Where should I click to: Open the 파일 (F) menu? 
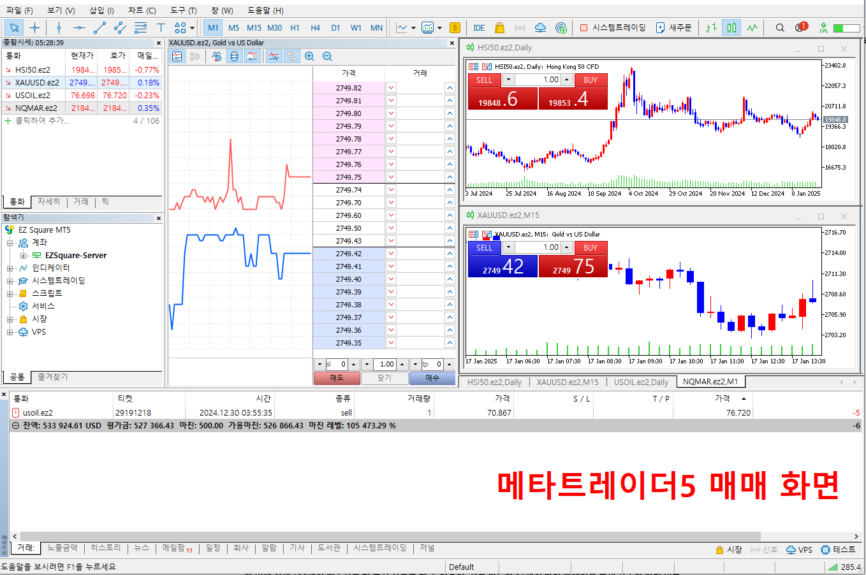coord(19,10)
